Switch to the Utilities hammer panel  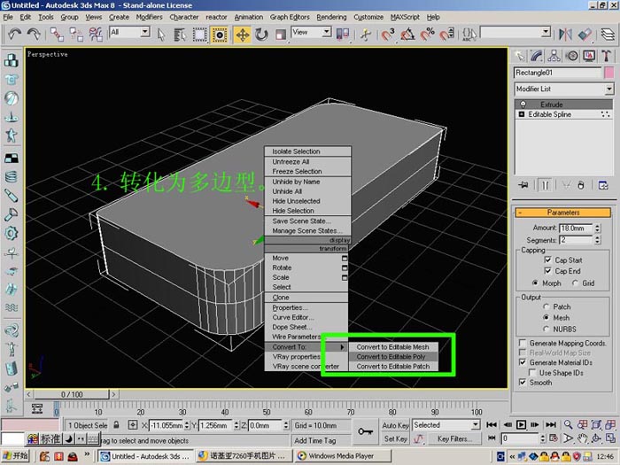(607, 56)
